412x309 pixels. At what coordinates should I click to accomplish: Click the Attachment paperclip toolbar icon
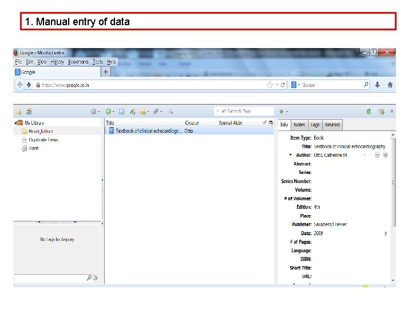coord(156,112)
